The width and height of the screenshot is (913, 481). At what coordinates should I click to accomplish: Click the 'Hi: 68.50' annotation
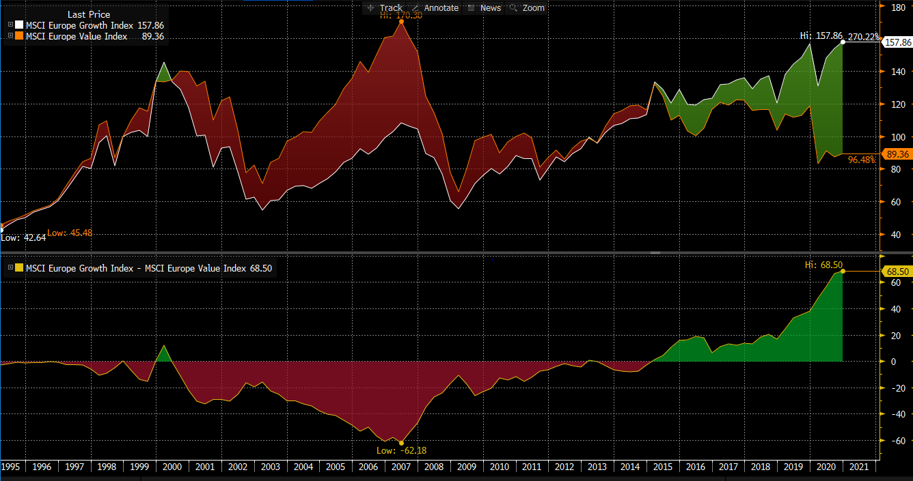point(824,263)
